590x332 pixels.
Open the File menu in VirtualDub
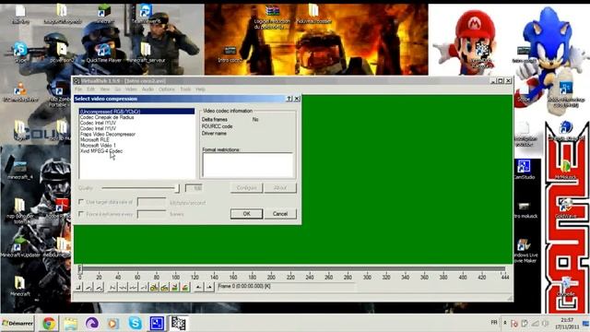[78, 89]
